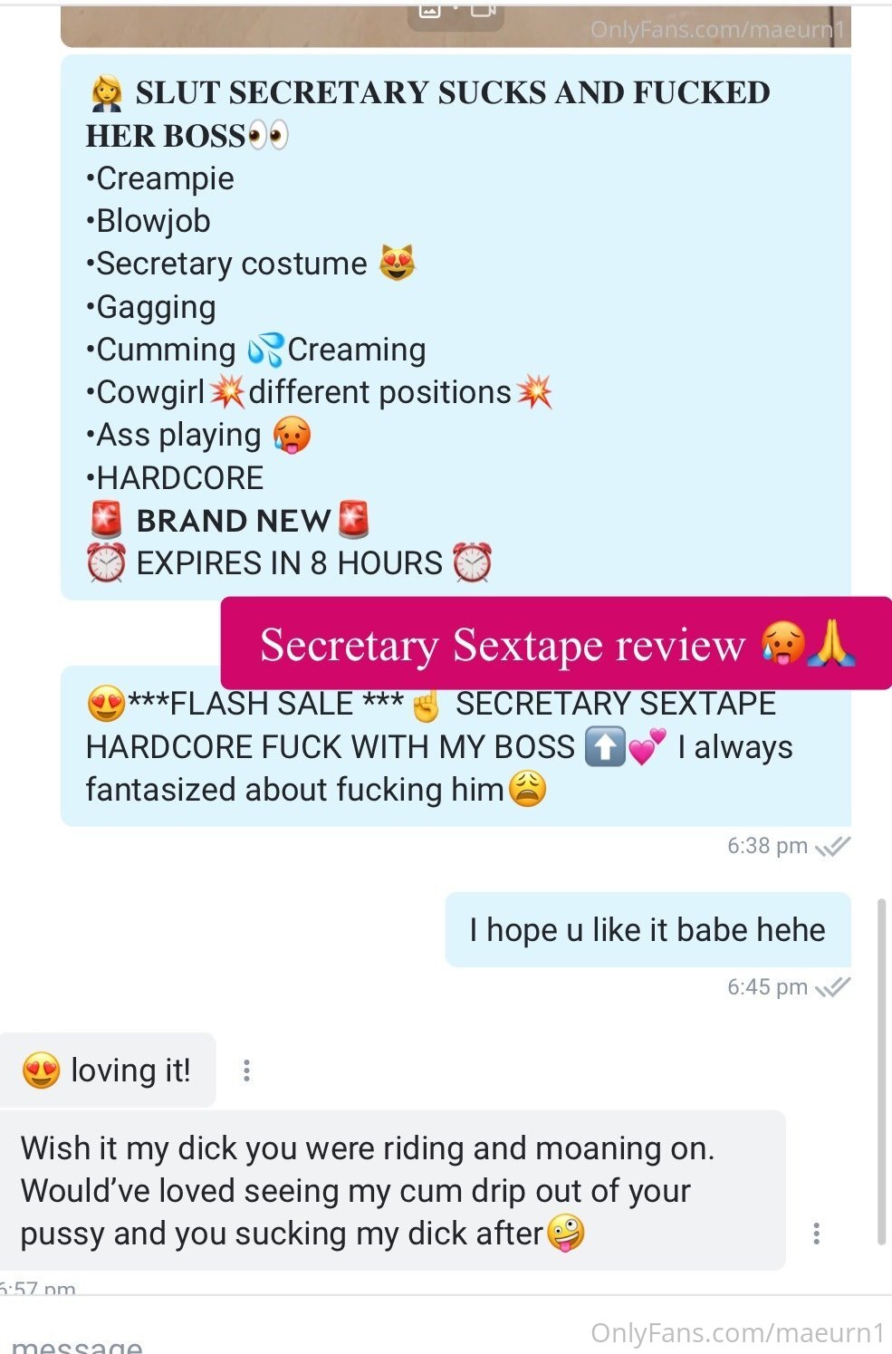This screenshot has height=1354, width=892.
Task: Click the double-check read receipt at 6:38 pm
Action: pyautogui.click(x=832, y=846)
